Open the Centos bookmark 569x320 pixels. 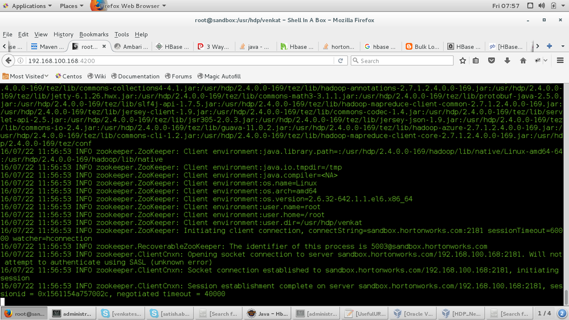click(x=68, y=76)
